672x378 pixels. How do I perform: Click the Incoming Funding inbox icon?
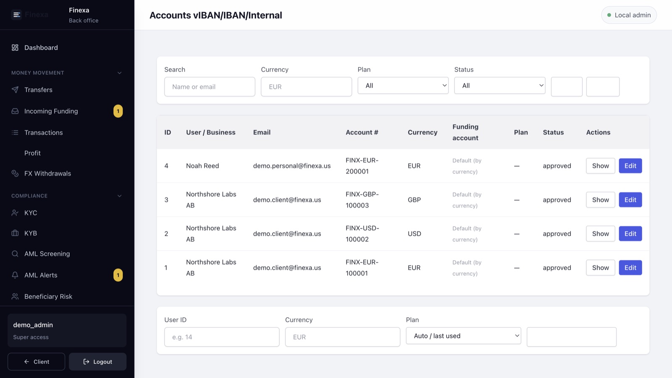click(x=15, y=111)
